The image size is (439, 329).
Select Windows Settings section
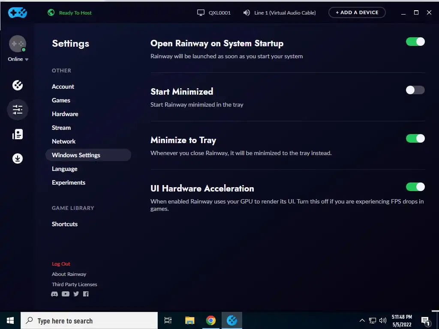88,155
